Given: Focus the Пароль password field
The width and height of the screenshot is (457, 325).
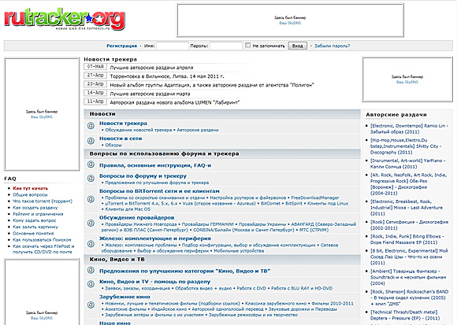Looking at the screenshot, I should 226,46.
